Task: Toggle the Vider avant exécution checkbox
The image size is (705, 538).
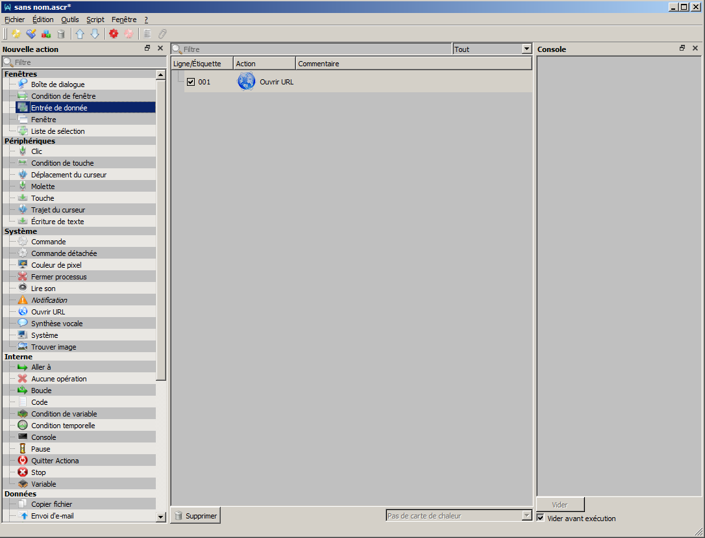Action: tap(541, 518)
